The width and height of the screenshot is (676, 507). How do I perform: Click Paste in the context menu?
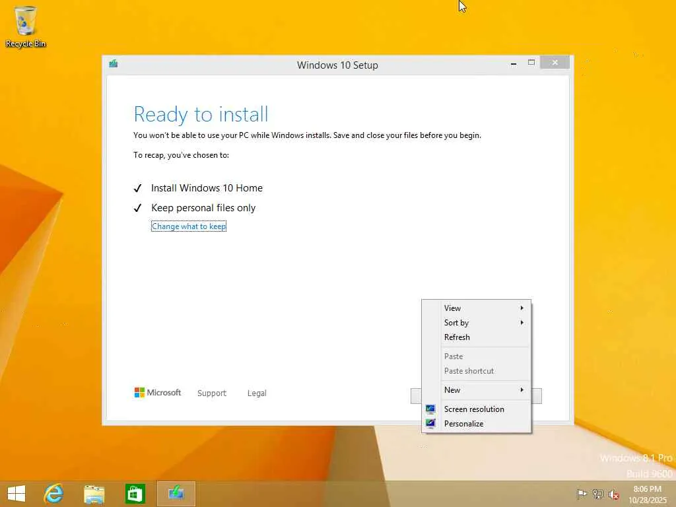pyautogui.click(x=477, y=356)
